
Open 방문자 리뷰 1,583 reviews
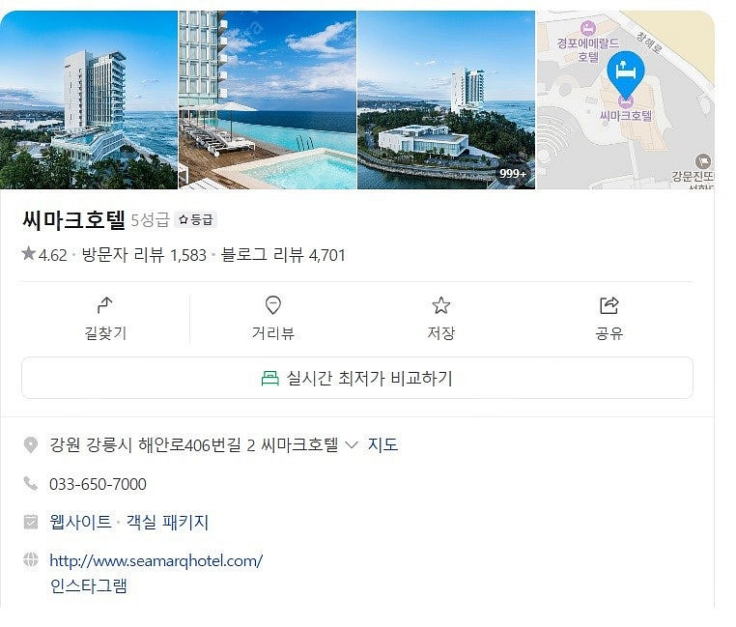click(x=144, y=255)
